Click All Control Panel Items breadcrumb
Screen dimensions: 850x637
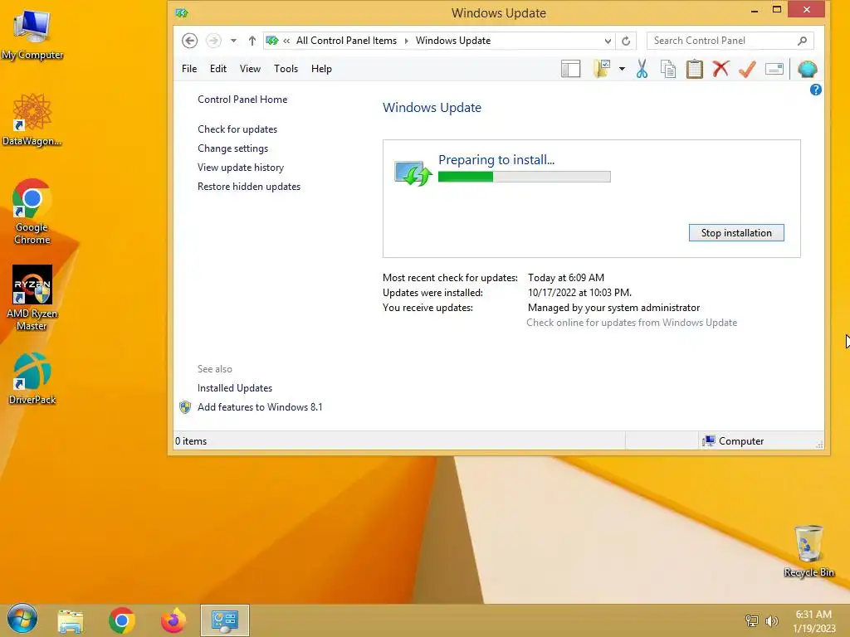click(346, 41)
